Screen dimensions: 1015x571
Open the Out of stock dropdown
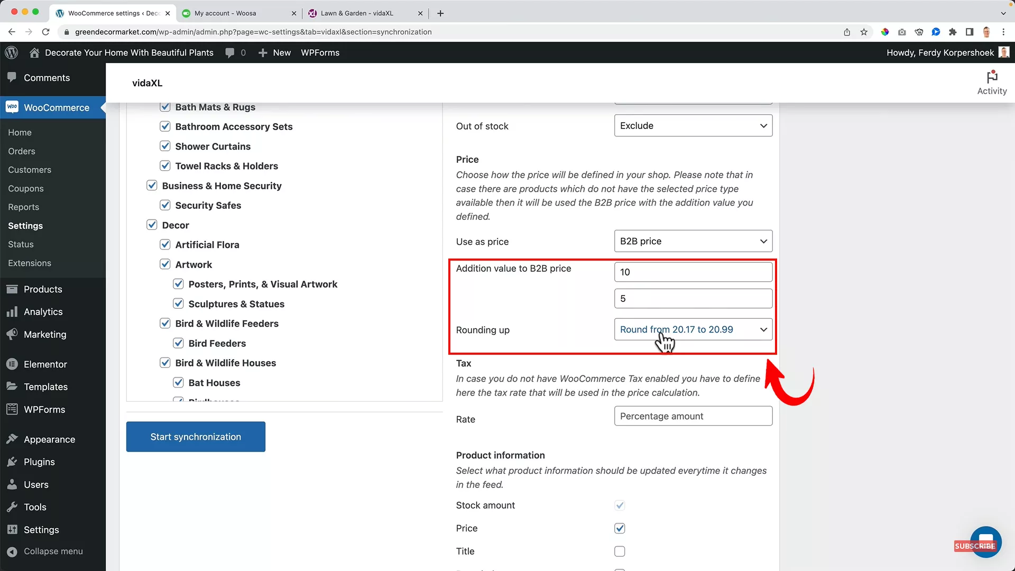pos(693,125)
